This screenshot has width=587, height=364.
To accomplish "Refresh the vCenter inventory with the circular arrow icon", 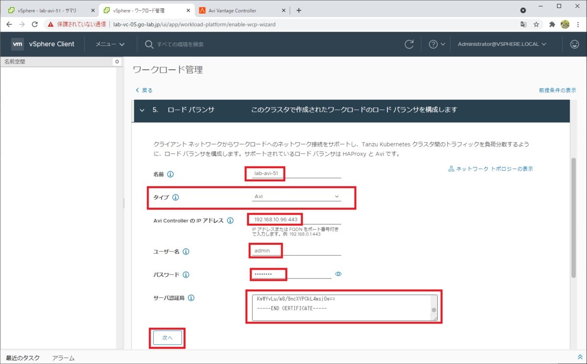I will 409,44.
